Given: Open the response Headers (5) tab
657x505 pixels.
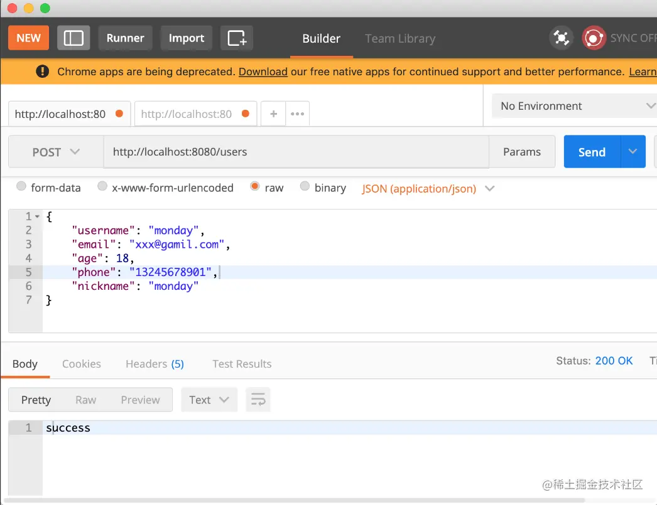Looking at the screenshot, I should 155,364.
